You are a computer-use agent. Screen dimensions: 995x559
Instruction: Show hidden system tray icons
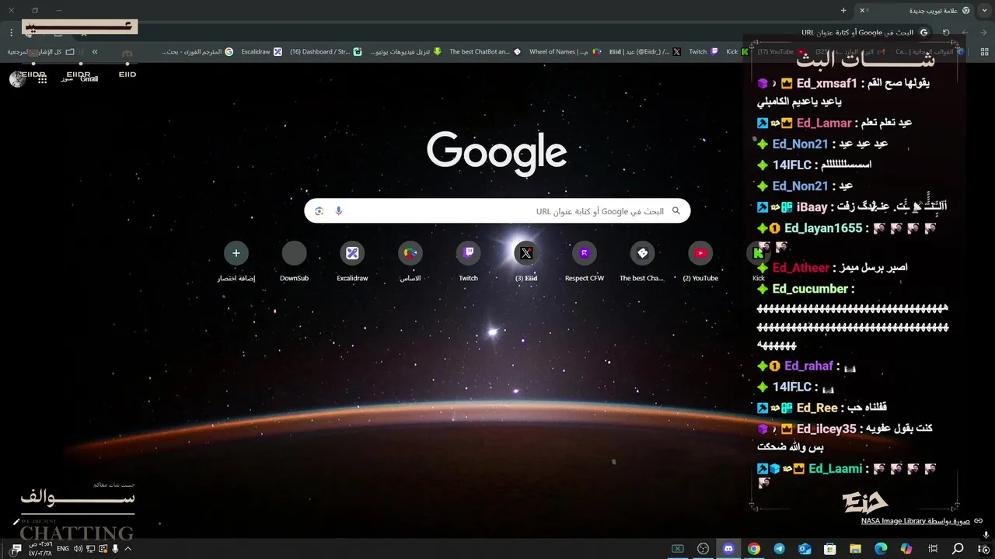128,549
